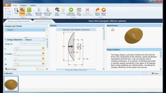Toggle the checkbox on Design 1 row
The height and width of the screenshot is (93, 166).
tap(44, 30)
